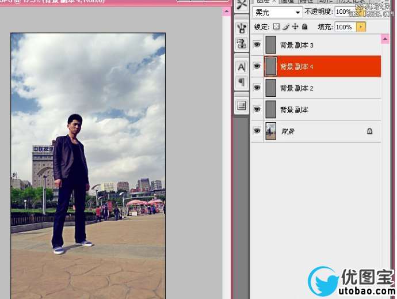The image size is (397, 299).
Task: Click the 填充 100% value field
Action: coord(345,27)
